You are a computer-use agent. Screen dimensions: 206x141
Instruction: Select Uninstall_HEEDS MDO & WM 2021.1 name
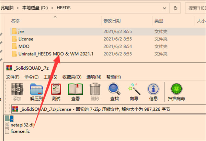(56, 54)
